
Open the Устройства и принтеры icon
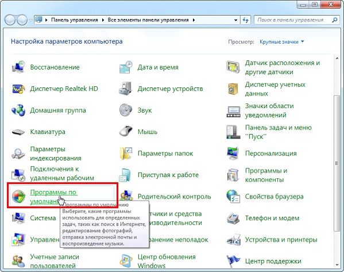[x=233, y=239]
